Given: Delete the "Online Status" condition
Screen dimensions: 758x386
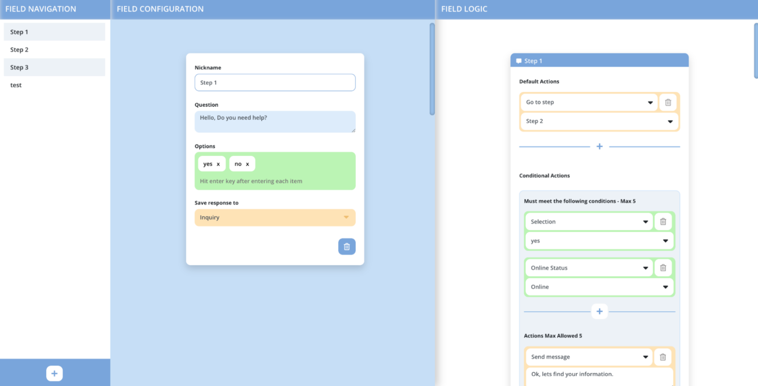Looking at the screenshot, I should click(663, 267).
